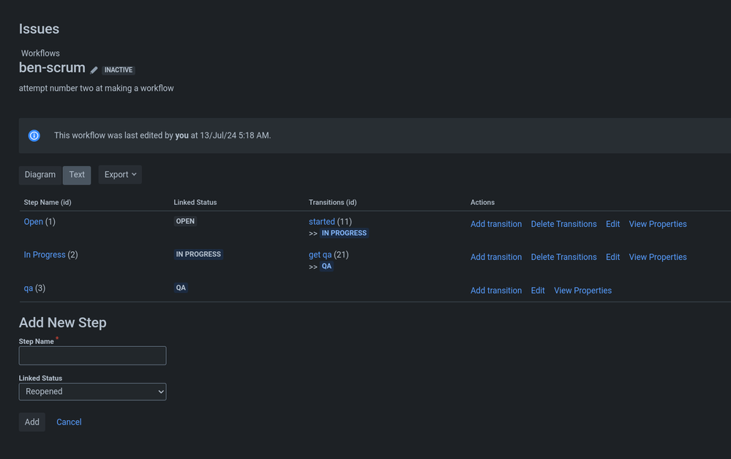Click the Actions column header

click(x=482, y=203)
